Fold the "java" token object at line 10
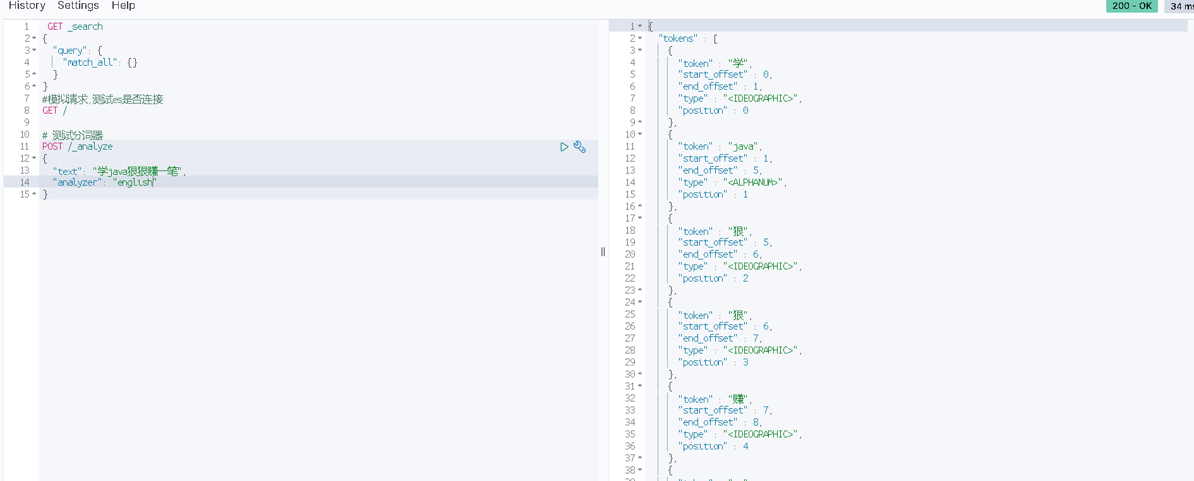Image resolution: width=1194 pixels, height=481 pixels. point(640,134)
